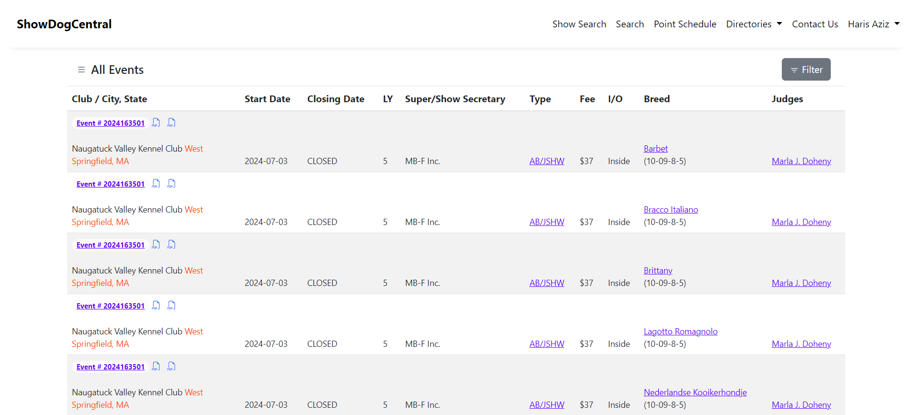Image resolution: width=911 pixels, height=415 pixels.
Task: Open Marla J. Doheny judge link in Barbet row
Action: [802, 161]
